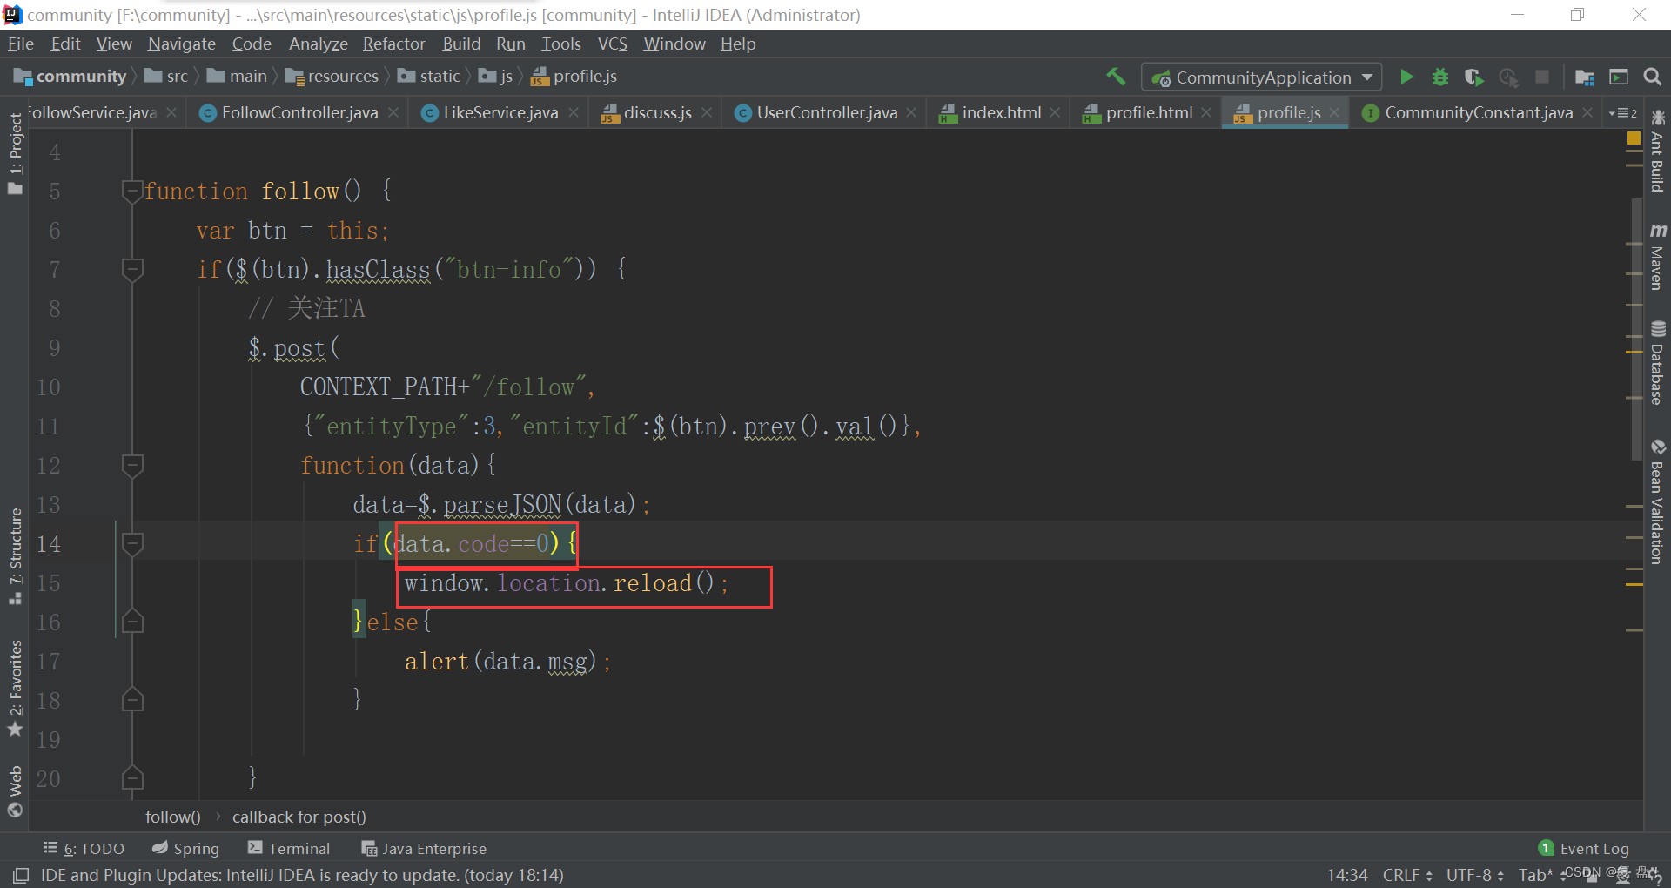This screenshot has height=888, width=1671.
Task: Switch to the CommunityConstant.java tab
Action: click(x=1480, y=112)
